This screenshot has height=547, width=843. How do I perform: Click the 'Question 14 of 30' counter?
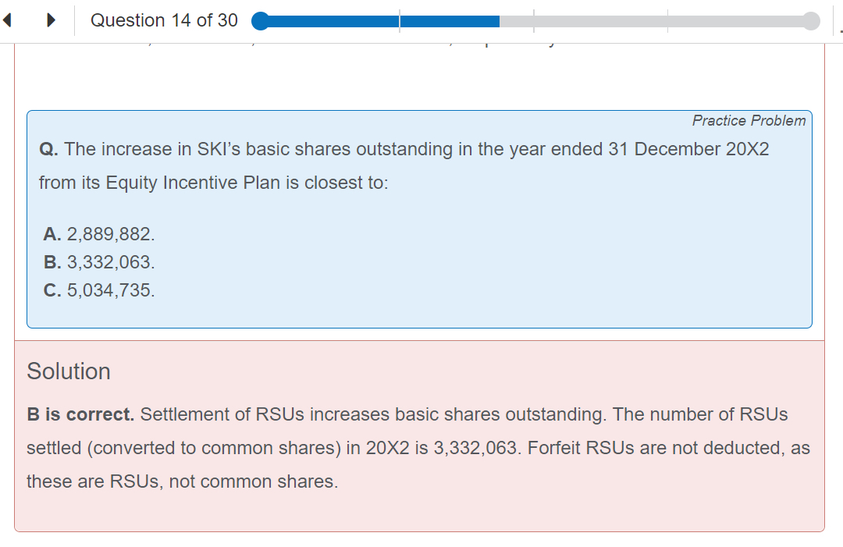click(x=164, y=20)
